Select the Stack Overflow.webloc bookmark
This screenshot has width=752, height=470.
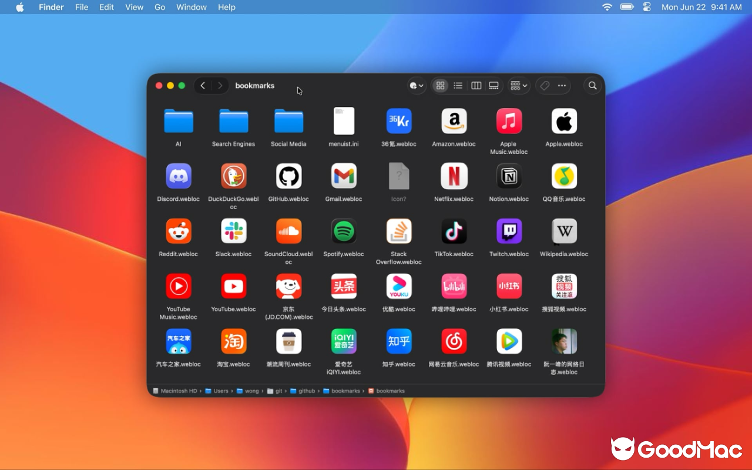tap(399, 231)
